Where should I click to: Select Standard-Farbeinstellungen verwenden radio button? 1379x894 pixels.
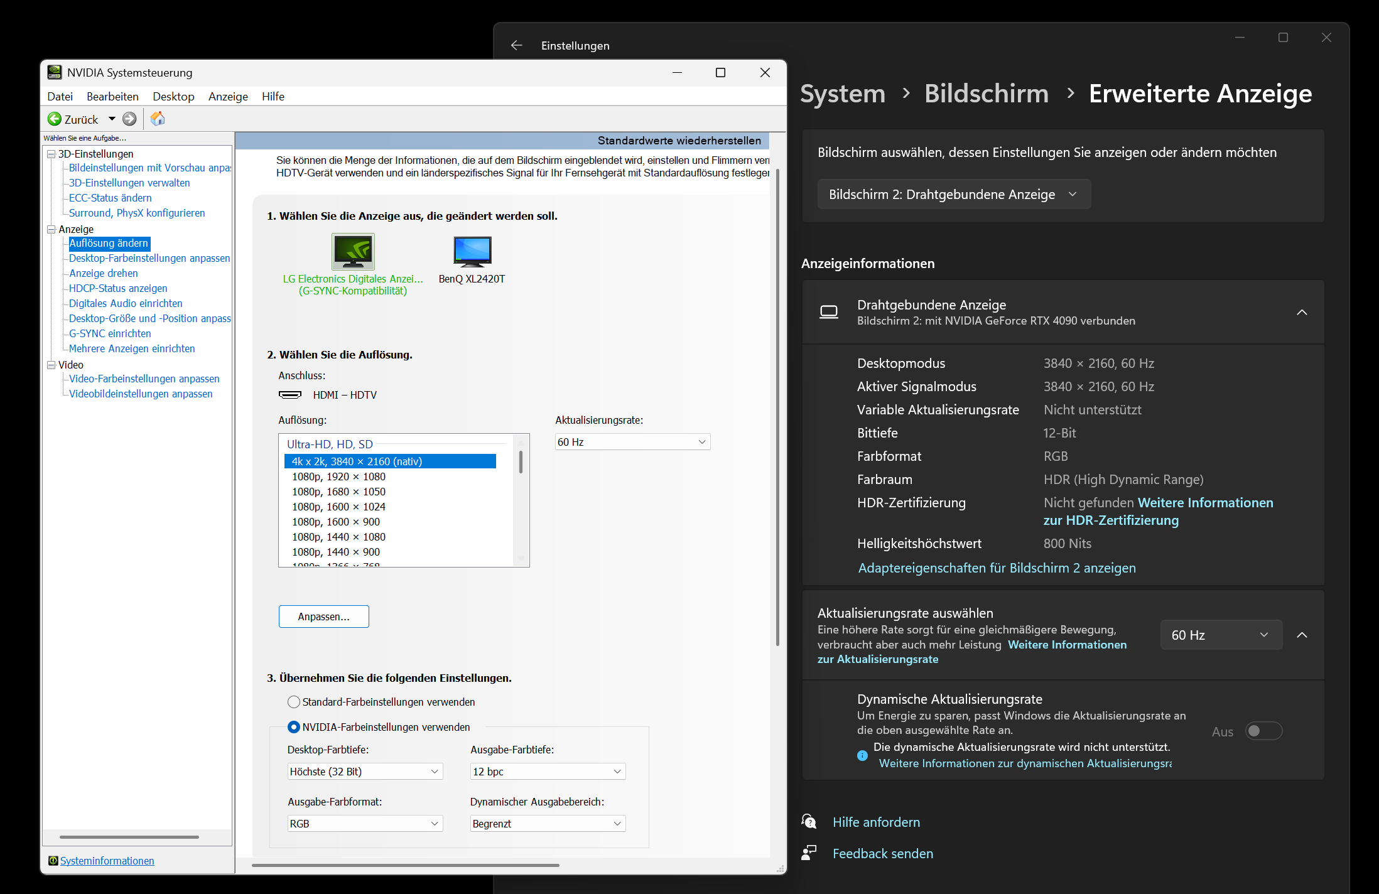pyautogui.click(x=293, y=702)
